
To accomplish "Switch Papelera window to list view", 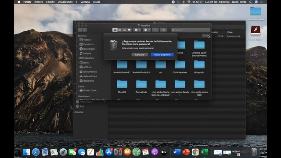I will pyautogui.click(x=120, y=30).
